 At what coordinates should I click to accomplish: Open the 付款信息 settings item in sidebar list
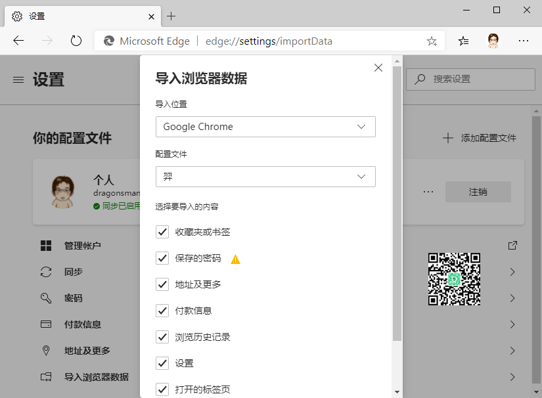[x=83, y=324]
